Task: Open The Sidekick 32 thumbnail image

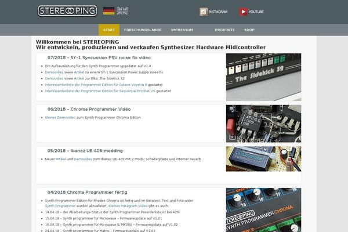Action: pos(264,77)
